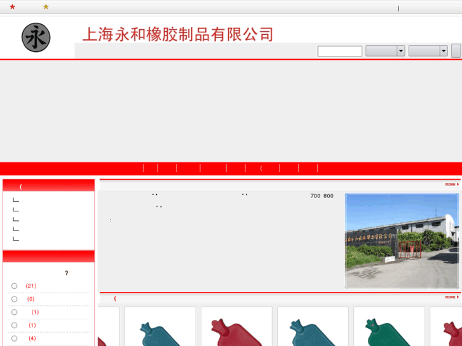
Task: Click the factory gate photo
Action: (402, 241)
